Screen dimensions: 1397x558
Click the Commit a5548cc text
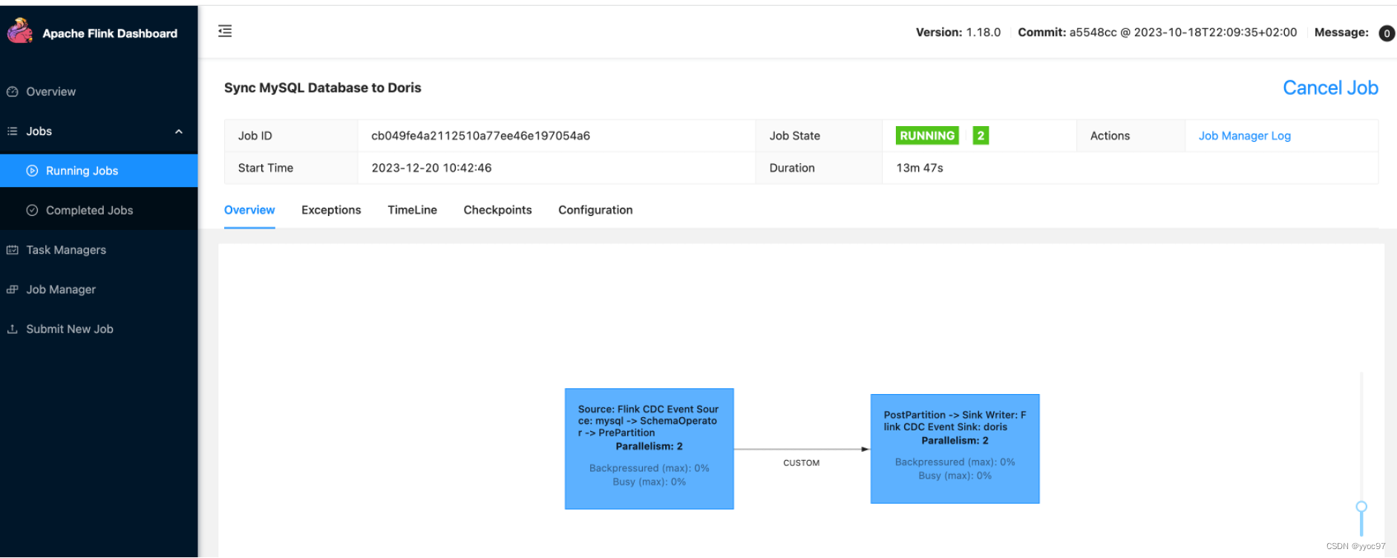(1156, 33)
